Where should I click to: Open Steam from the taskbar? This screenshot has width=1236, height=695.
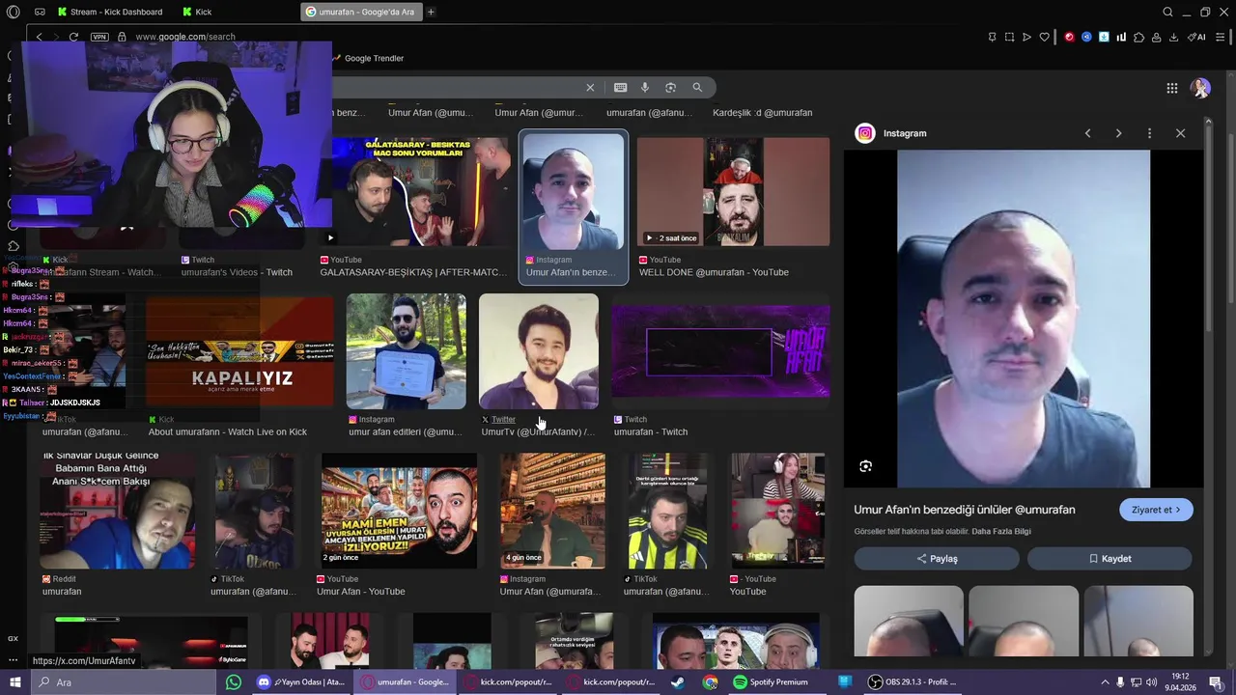pos(677,682)
